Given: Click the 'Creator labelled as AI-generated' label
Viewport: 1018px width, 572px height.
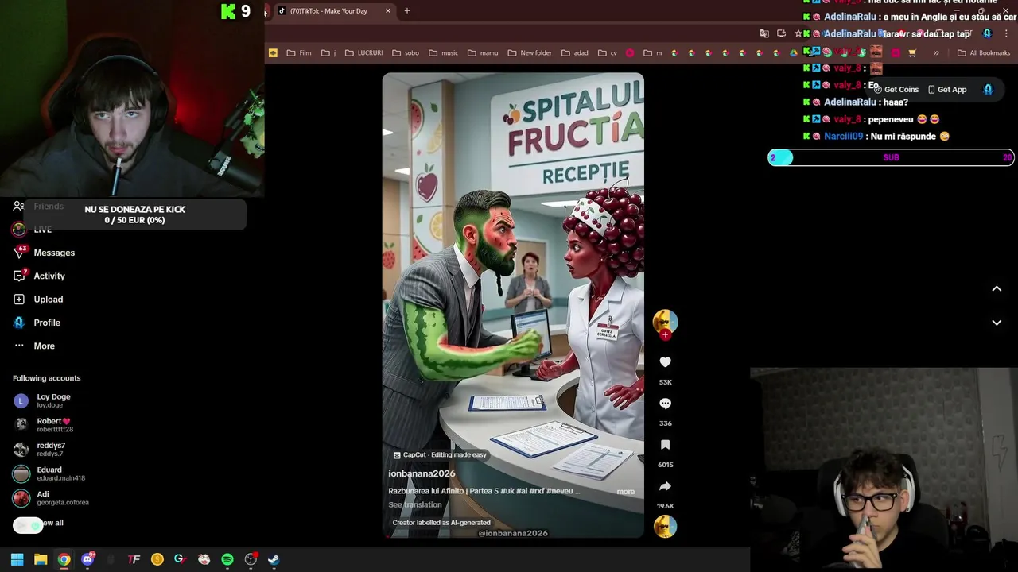Looking at the screenshot, I should click(x=441, y=523).
